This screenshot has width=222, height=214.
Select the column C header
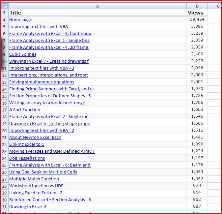tap(218, 6)
